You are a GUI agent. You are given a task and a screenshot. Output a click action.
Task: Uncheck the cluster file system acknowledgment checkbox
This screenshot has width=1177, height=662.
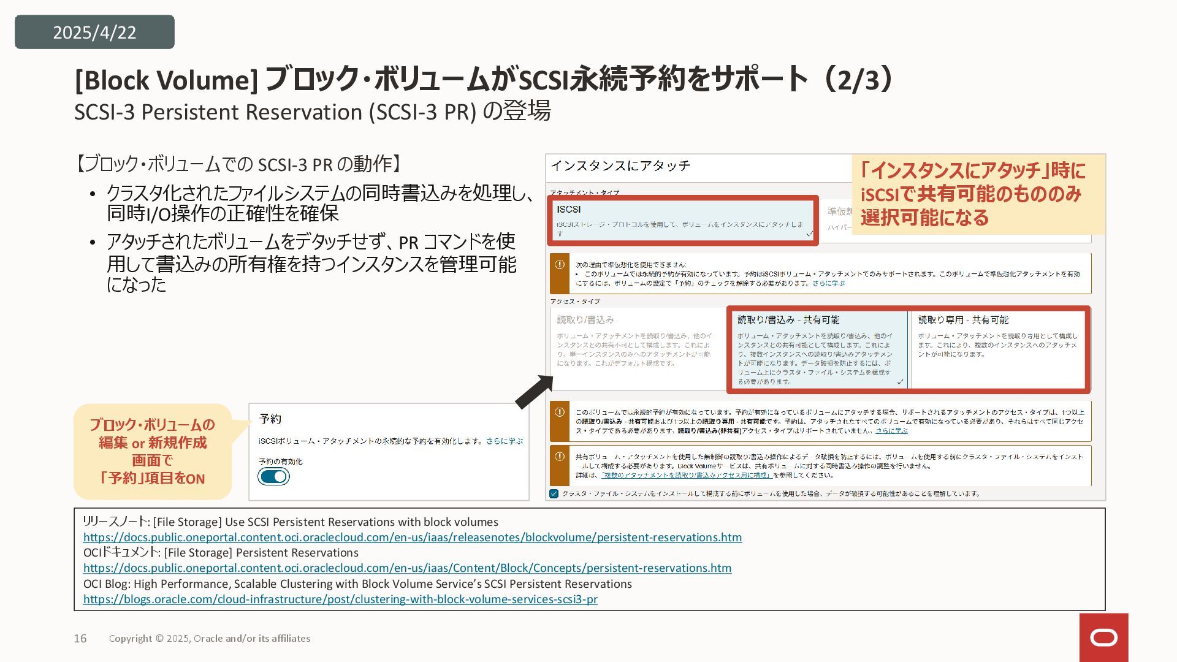click(554, 494)
